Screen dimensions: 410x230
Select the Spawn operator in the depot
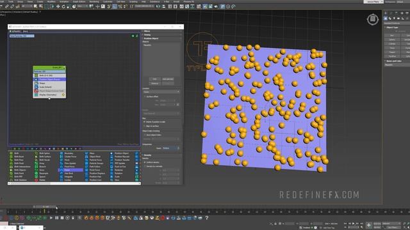(x=40, y=177)
